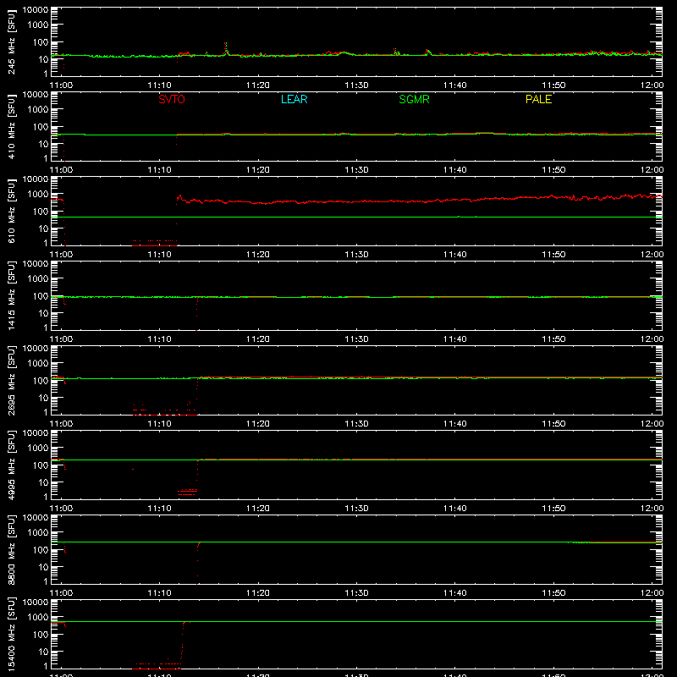This screenshot has height=677, width=677.
Task: Select the 2695 MHz [SFU] axis label
Action: click(x=11, y=380)
